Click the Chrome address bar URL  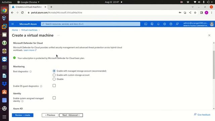[x=56, y=13]
